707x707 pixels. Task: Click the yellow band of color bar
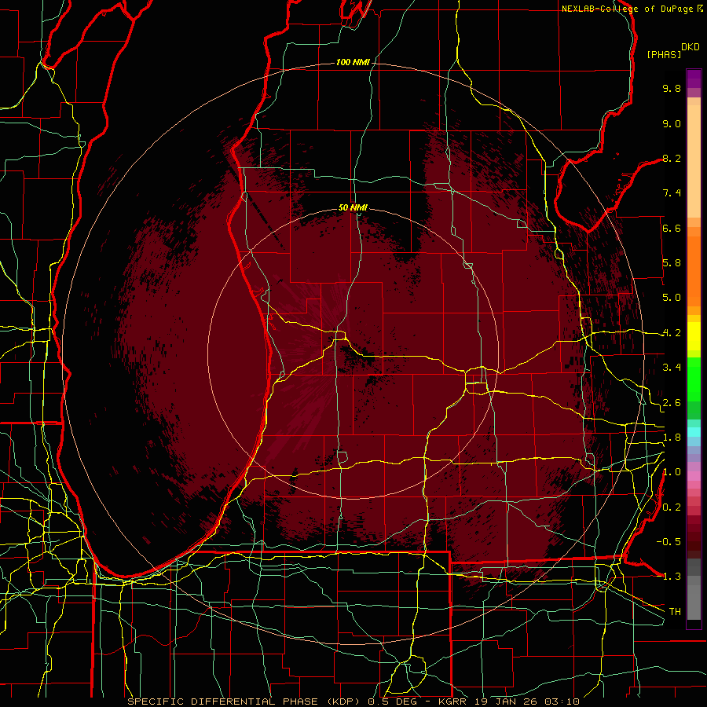tap(694, 336)
